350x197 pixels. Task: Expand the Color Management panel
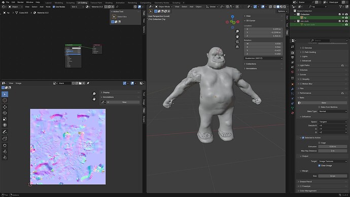(308, 191)
